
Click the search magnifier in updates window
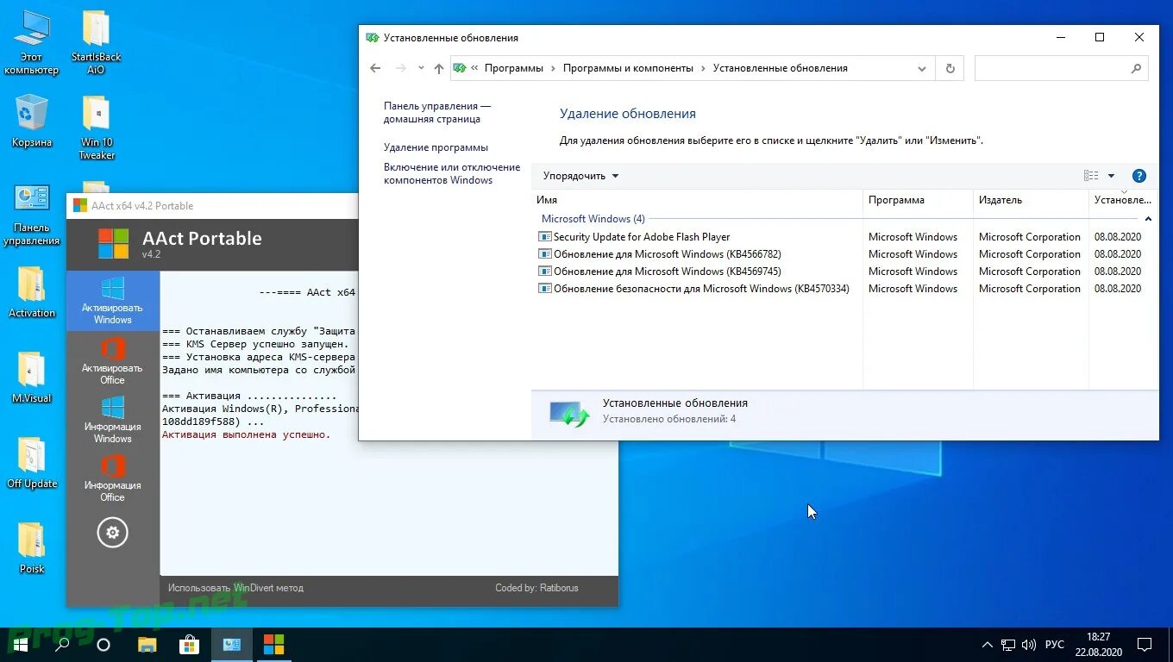[1136, 68]
